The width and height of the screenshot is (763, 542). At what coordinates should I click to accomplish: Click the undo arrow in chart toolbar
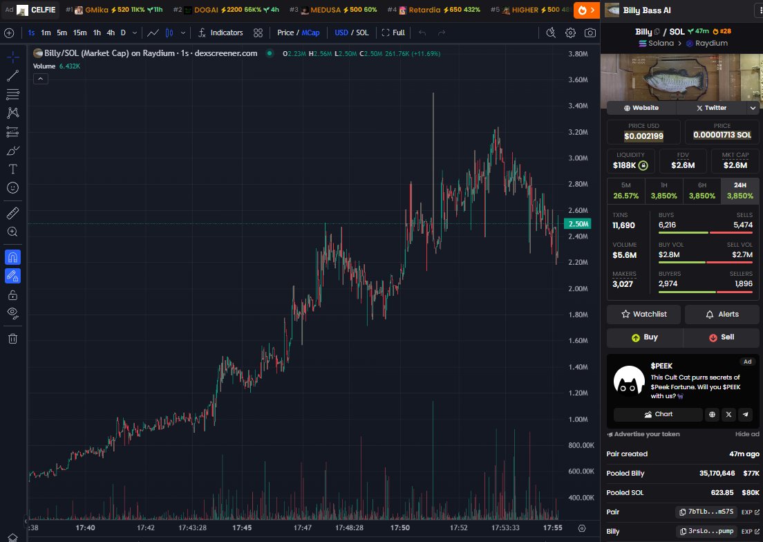(x=422, y=32)
